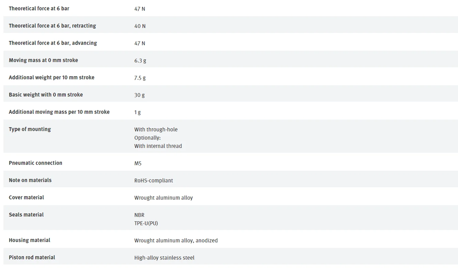Screen dimensions: 458x271
Task: Select the 'Theoretical force at 6 bar' label
Action: click(39, 9)
